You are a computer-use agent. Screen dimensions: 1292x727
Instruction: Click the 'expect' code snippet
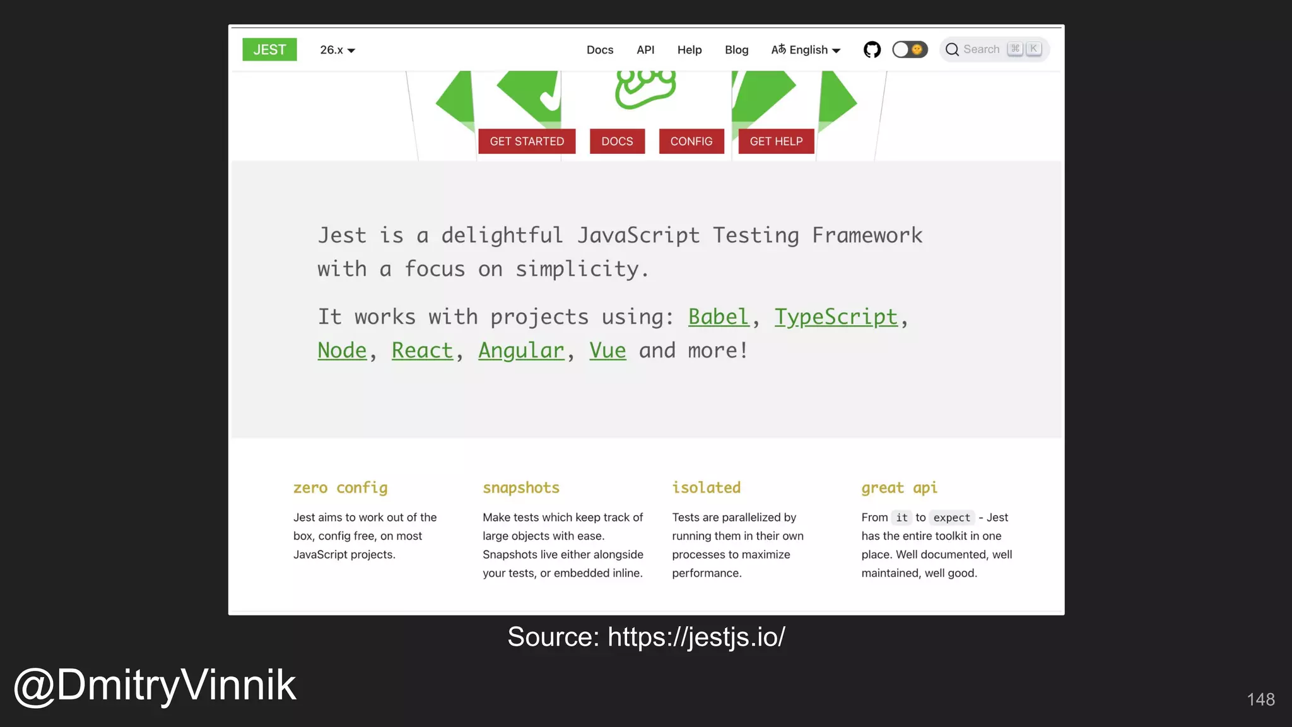(951, 518)
